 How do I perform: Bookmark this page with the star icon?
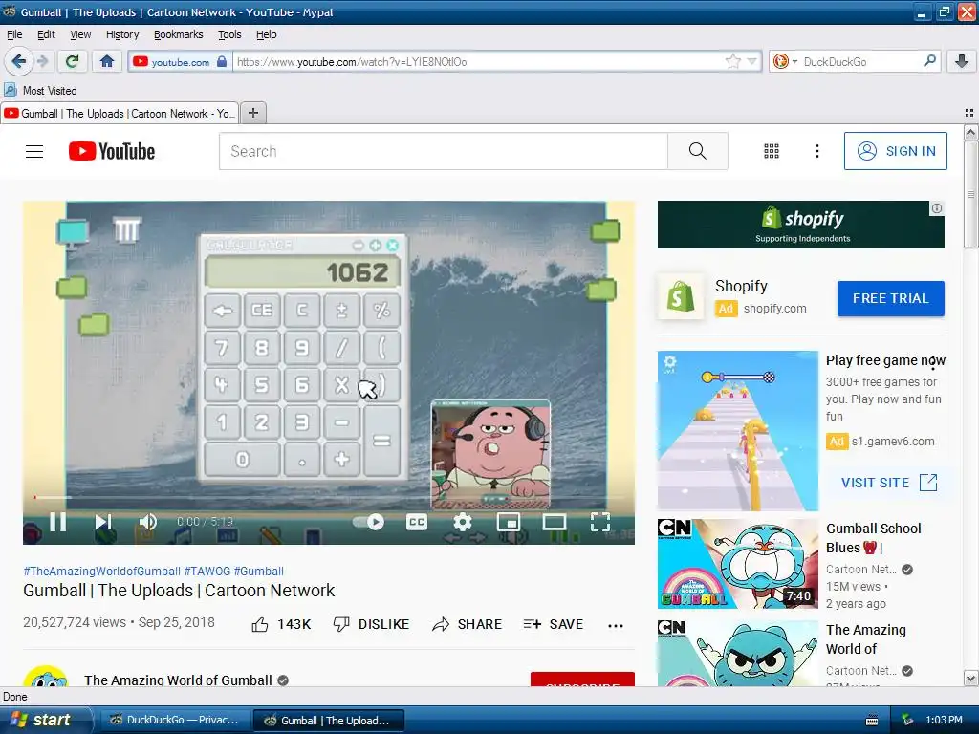[x=733, y=61]
